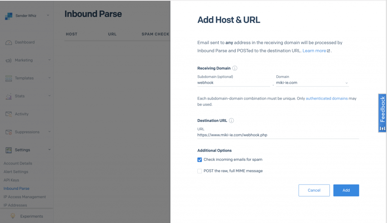Click the Suppressions blocked-mail icon

pos(9,132)
